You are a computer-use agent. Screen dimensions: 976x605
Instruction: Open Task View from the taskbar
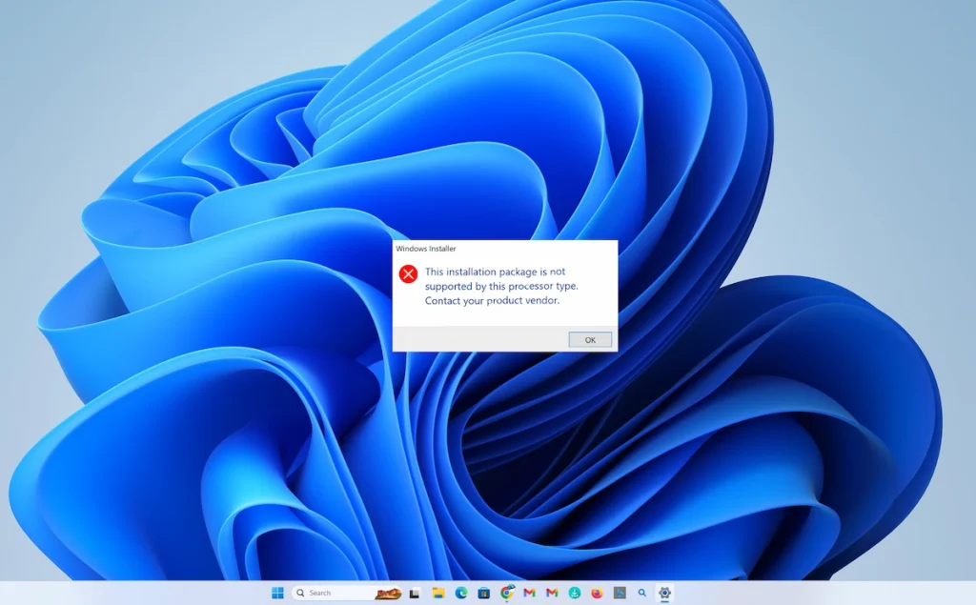[x=415, y=594]
